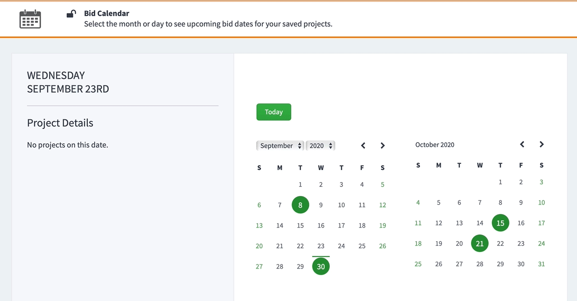Click previous arrow beside October 2020
Image resolution: width=577 pixels, height=301 pixels.
(522, 144)
